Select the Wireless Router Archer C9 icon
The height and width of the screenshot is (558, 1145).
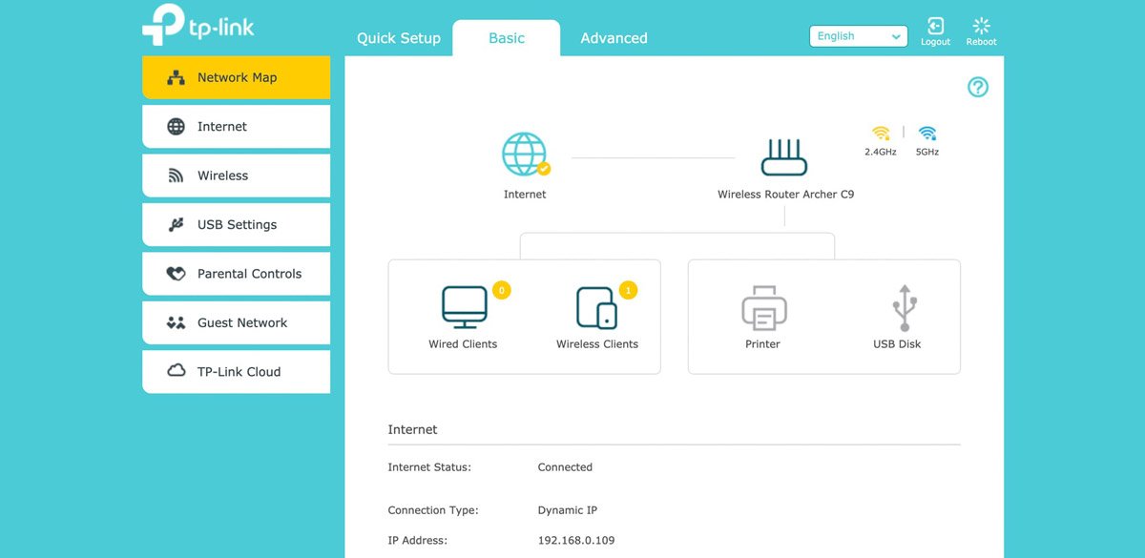(x=784, y=156)
